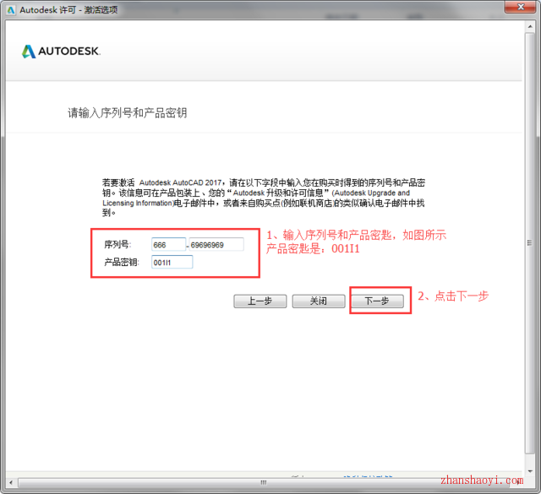Click the Autodesk icon in the title bar

coord(11,10)
